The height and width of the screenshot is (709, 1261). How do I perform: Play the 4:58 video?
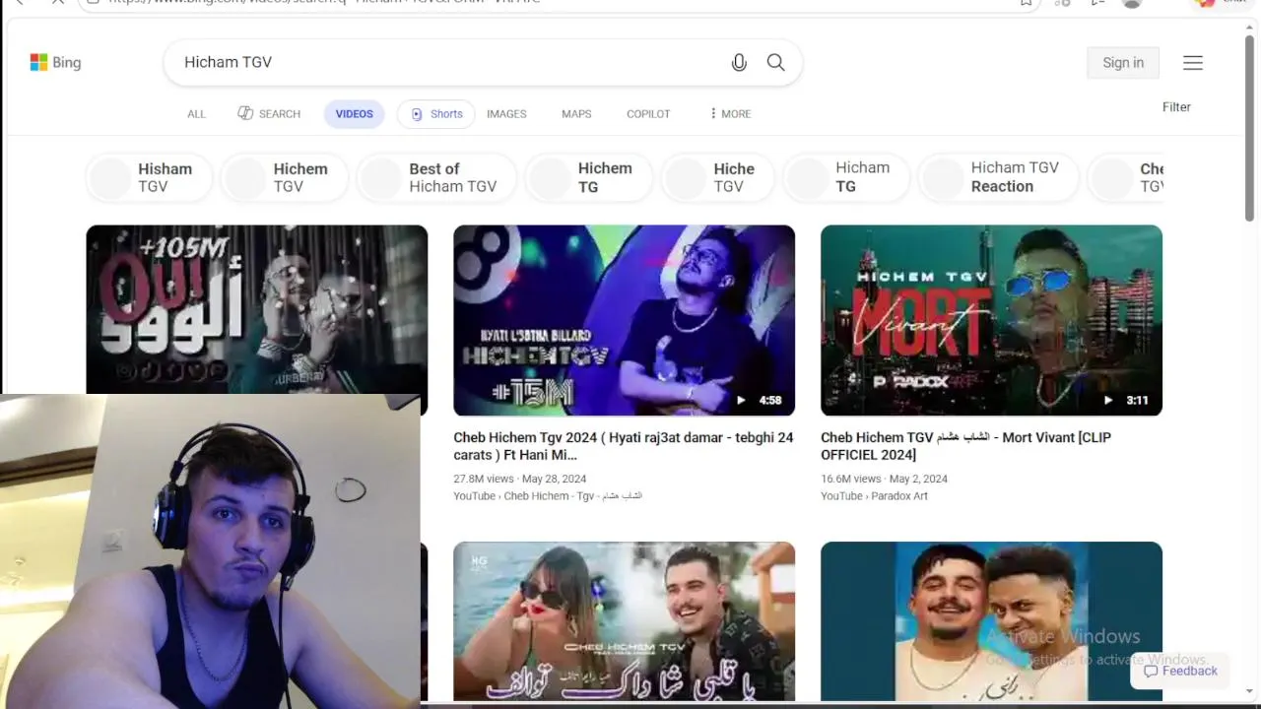pos(759,401)
